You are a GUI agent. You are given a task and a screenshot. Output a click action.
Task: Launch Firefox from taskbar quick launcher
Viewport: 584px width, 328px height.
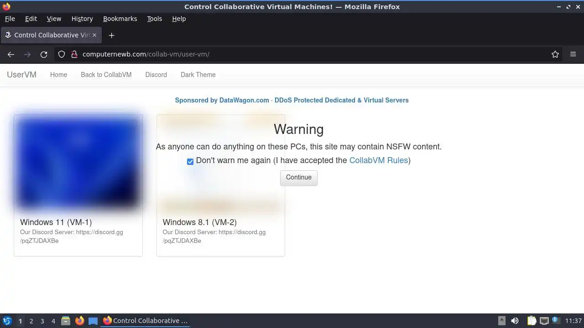tap(79, 321)
